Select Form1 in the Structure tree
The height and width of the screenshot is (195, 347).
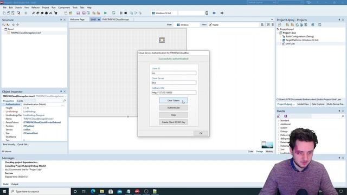pyautogui.click(x=11, y=29)
